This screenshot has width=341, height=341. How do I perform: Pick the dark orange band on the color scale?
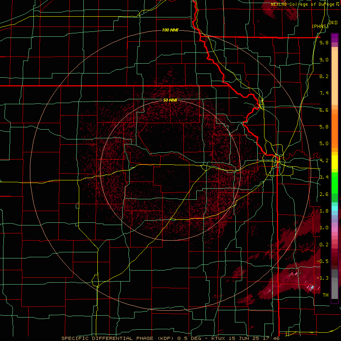335,131
